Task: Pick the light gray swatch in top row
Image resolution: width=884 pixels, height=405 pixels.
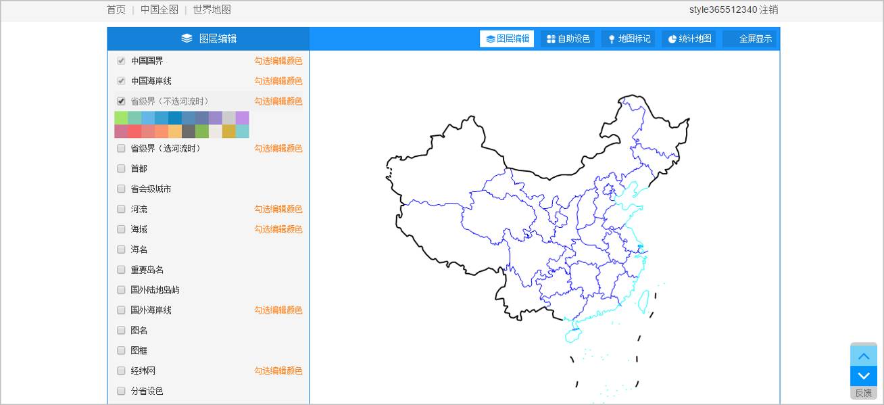Action: (x=229, y=118)
